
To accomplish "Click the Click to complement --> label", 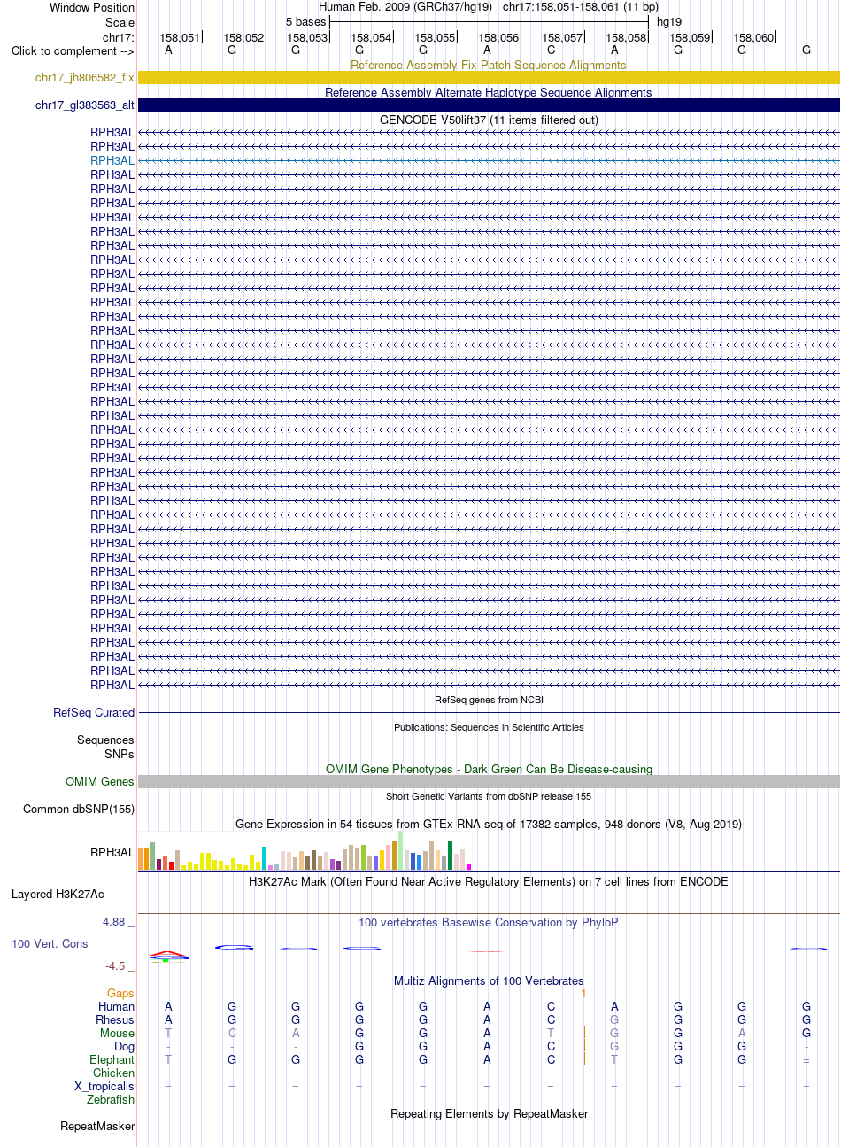I will click(73, 50).
